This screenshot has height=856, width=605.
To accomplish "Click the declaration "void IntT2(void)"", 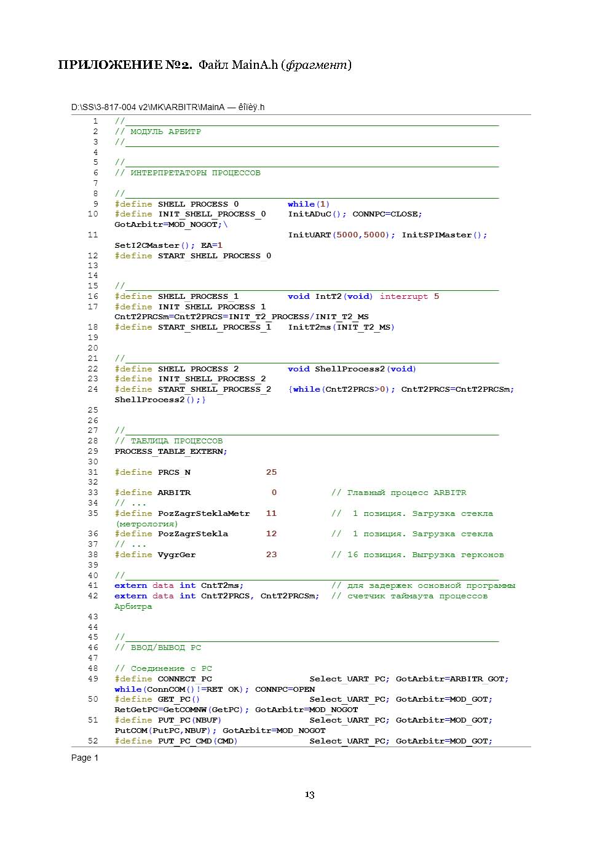I will click(330, 296).
